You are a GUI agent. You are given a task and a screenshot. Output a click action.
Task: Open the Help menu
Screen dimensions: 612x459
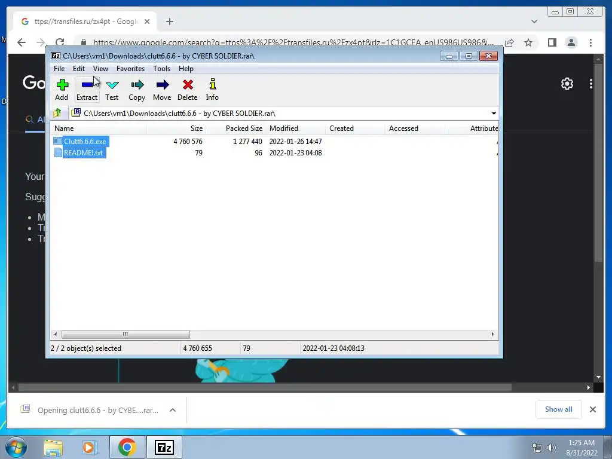(186, 69)
